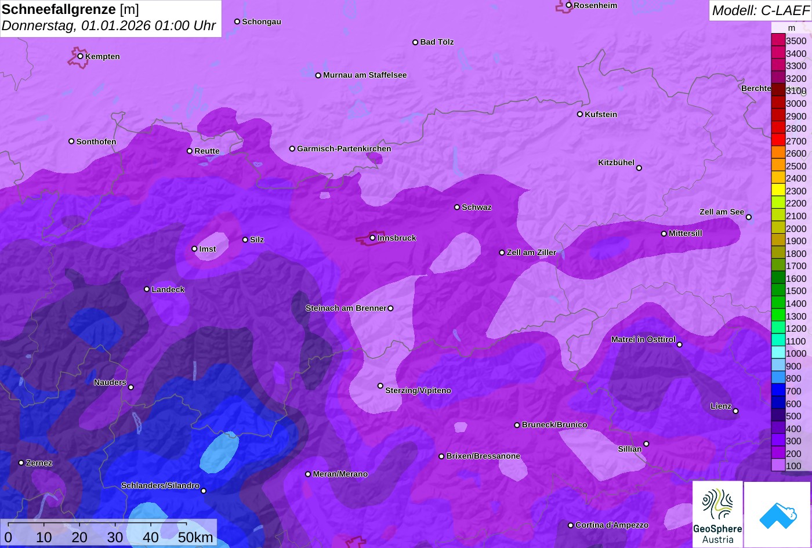
Task: Click the Zell am Ziller marker dot
Action: [x=502, y=253]
